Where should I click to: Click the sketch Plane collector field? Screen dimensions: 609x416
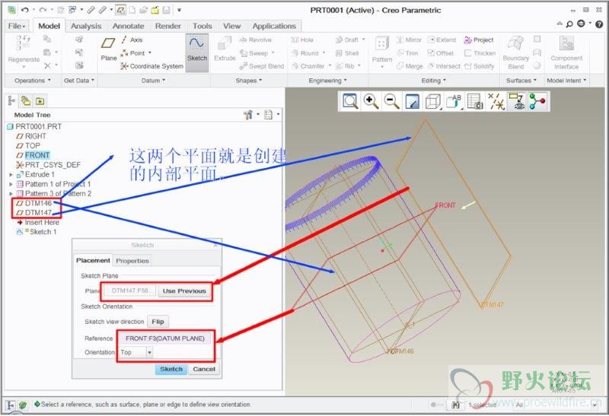129,291
